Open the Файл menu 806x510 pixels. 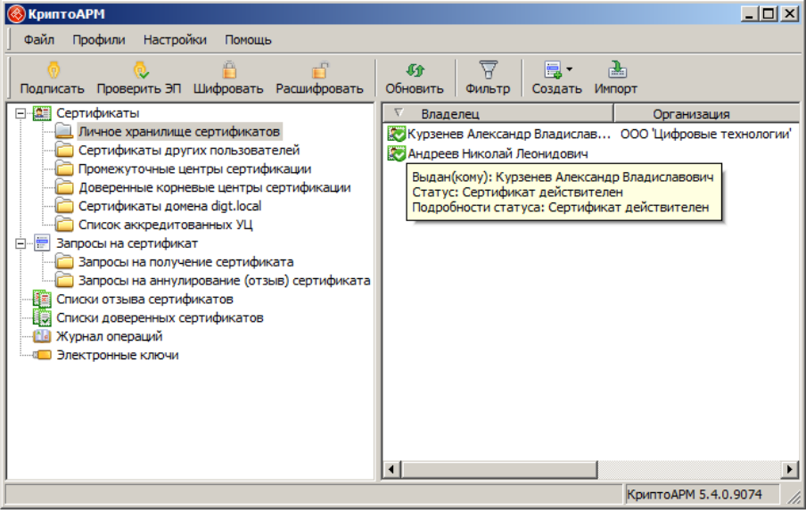pyautogui.click(x=39, y=39)
